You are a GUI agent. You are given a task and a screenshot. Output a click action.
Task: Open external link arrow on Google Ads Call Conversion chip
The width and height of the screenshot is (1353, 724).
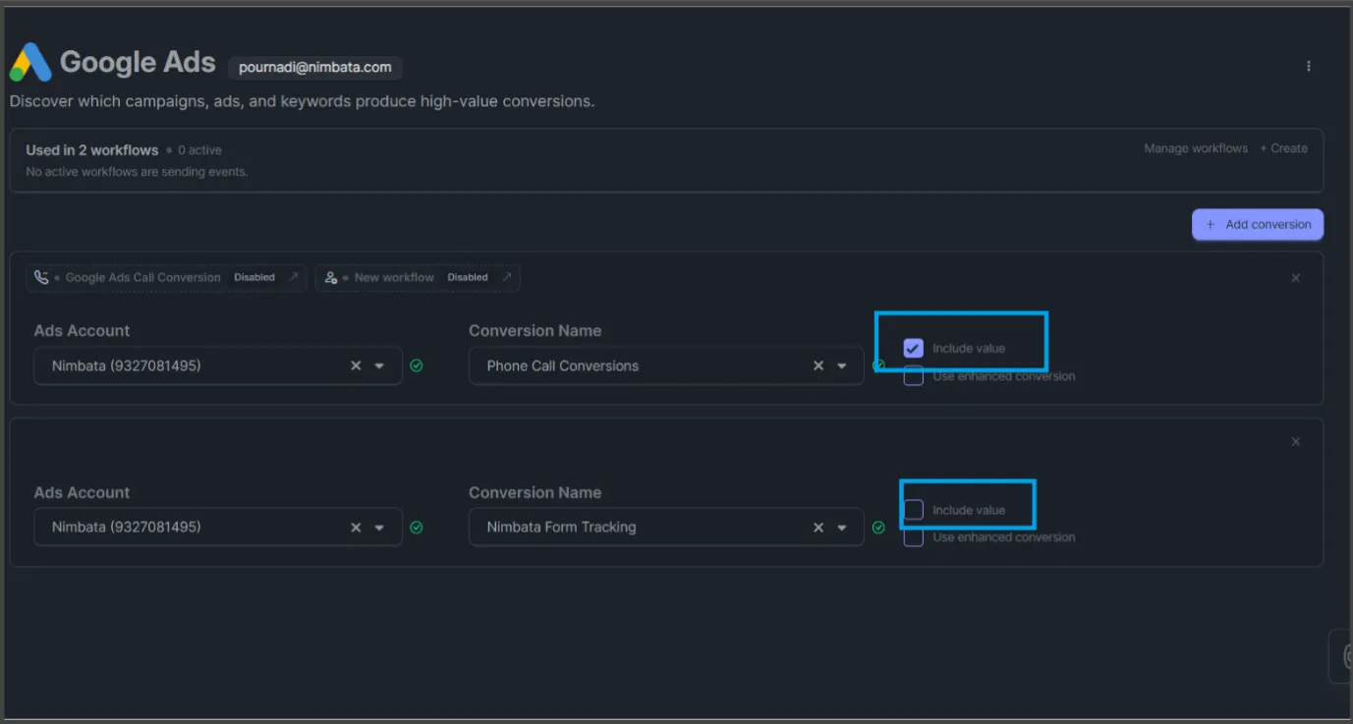(293, 277)
